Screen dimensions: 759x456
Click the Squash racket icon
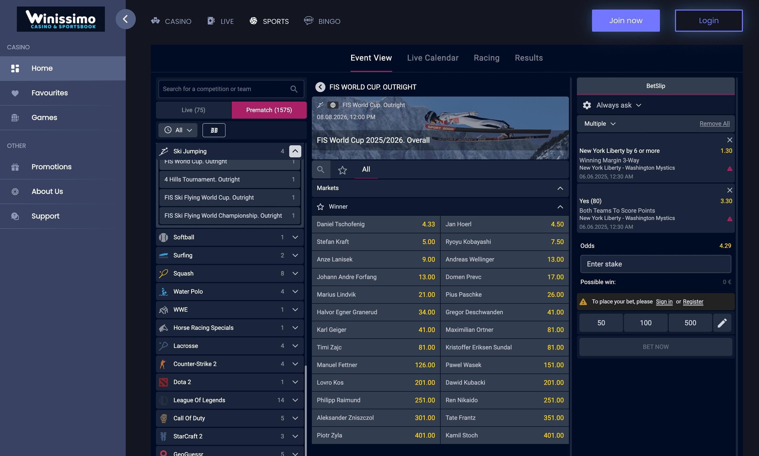[x=163, y=273]
